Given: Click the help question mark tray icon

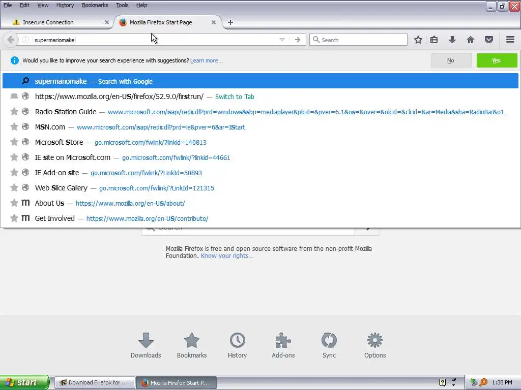Looking at the screenshot, I should (442, 382).
